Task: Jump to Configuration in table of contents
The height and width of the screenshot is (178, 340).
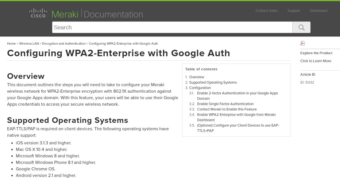Action: tap(200, 88)
